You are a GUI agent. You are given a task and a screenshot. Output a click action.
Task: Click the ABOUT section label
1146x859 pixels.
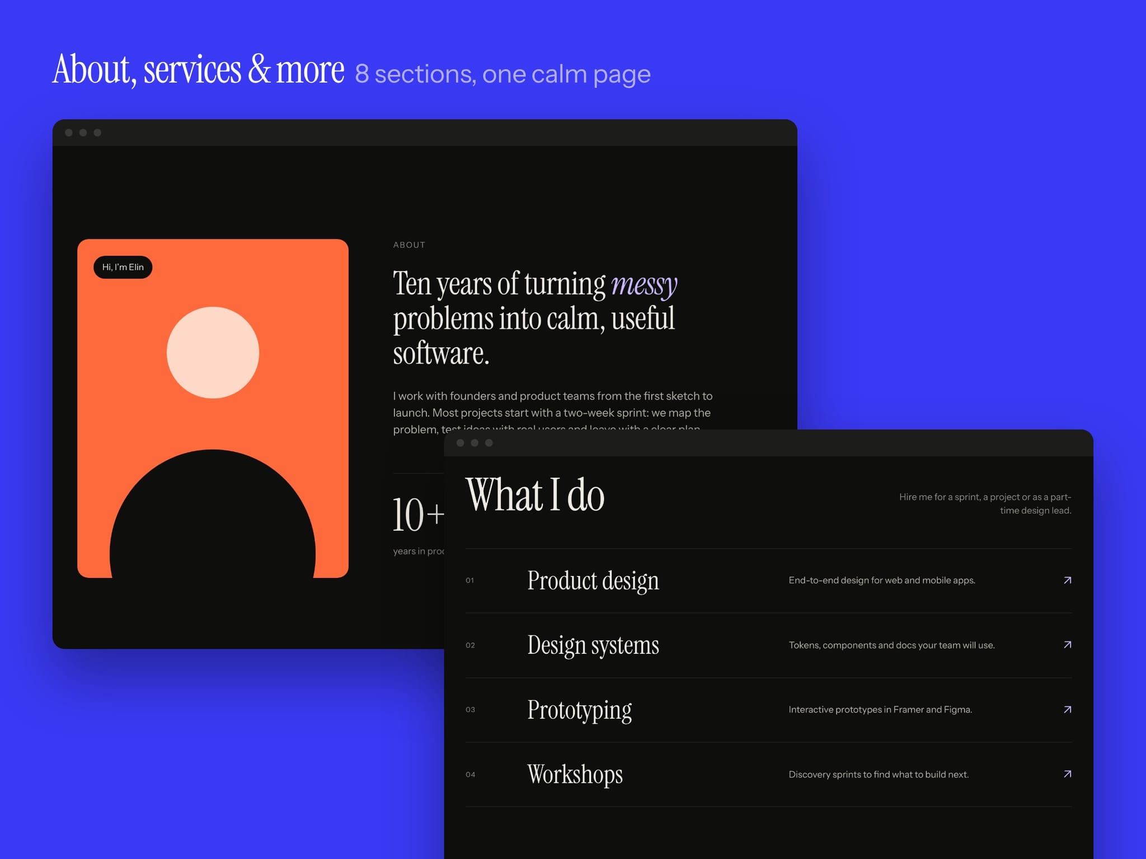coord(409,245)
